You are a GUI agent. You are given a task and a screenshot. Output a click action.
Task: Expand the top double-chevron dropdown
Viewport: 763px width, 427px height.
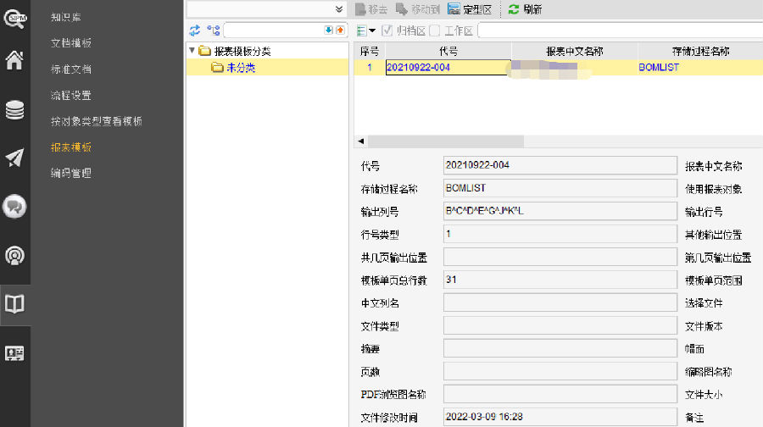coord(339,8)
